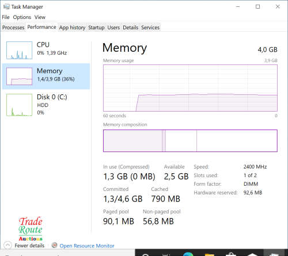This screenshot has width=288, height=256.
Task: Select the Memory mini graph in sidebar
Action: point(19,76)
